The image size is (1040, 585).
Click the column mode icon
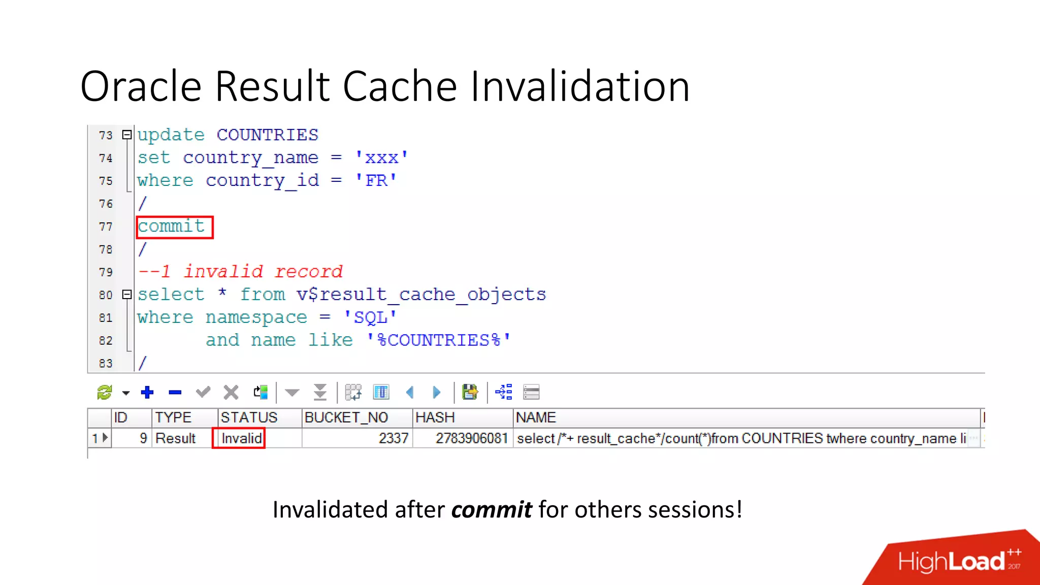(x=381, y=392)
